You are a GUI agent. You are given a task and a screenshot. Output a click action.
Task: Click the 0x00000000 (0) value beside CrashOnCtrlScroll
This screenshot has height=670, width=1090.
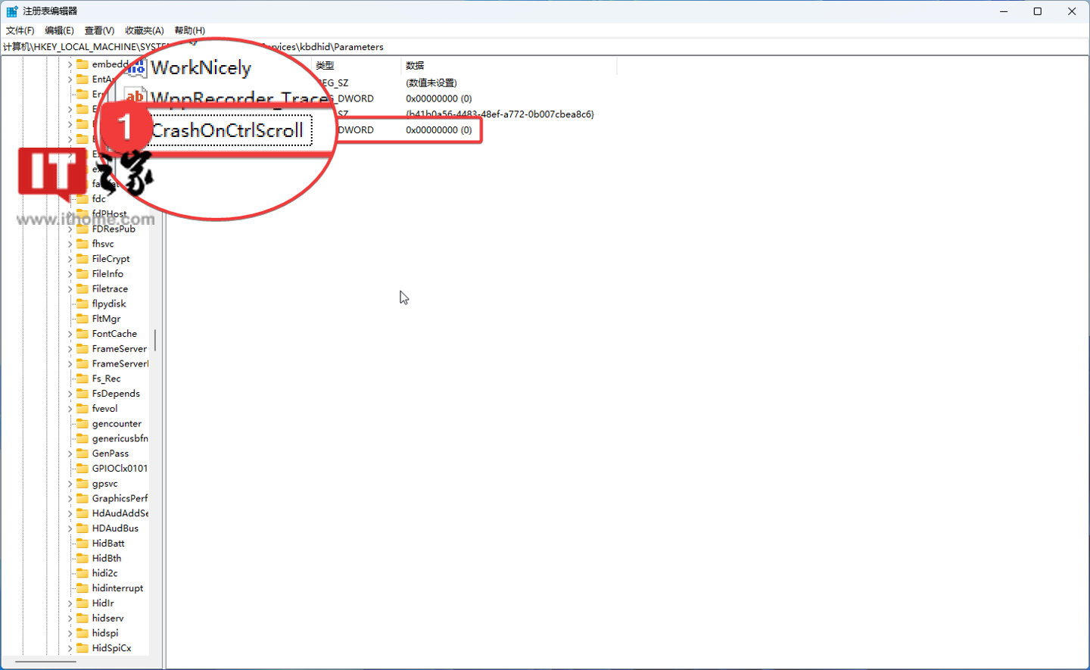pos(439,130)
